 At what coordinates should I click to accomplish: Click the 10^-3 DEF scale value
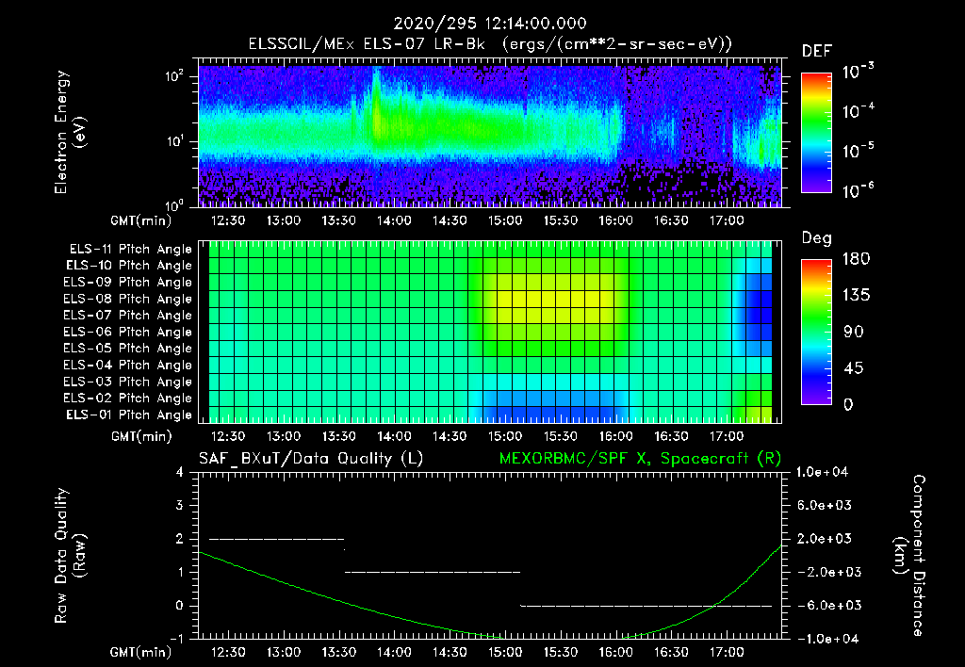point(858,71)
